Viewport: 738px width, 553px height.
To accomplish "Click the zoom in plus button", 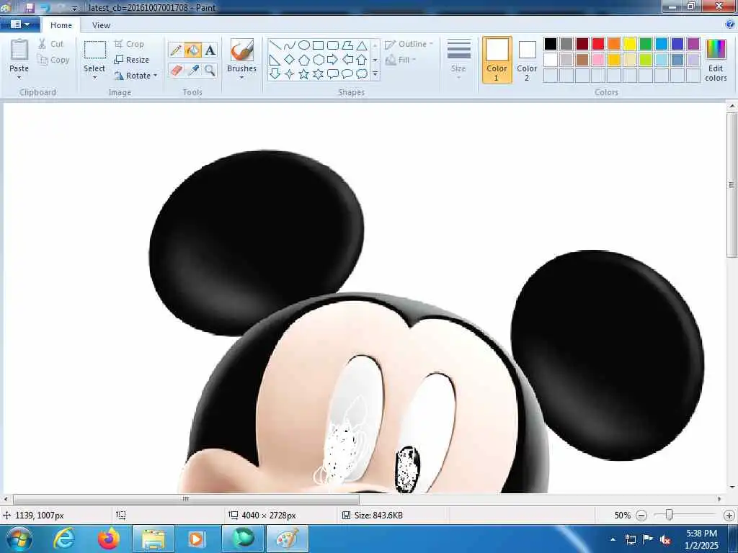I will (729, 516).
